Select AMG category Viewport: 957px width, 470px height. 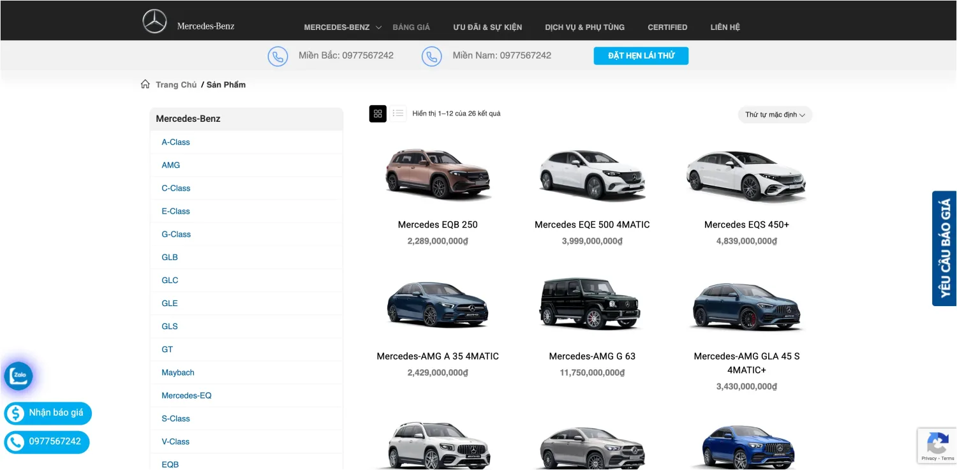pyautogui.click(x=171, y=165)
